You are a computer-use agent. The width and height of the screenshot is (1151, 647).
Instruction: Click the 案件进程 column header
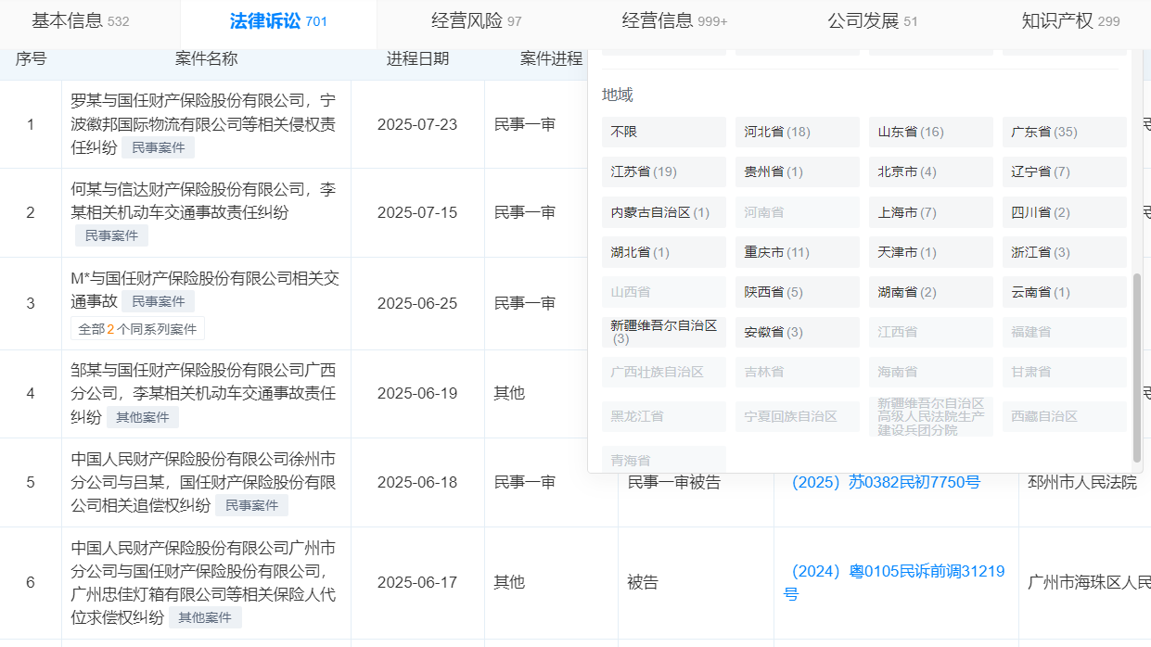(x=551, y=58)
